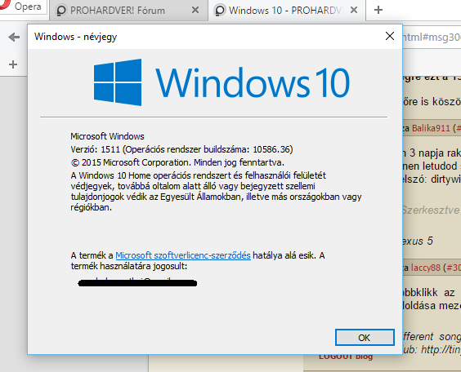The width and height of the screenshot is (461, 372).
Task: Open a new tab in Opera
Action: point(378,10)
